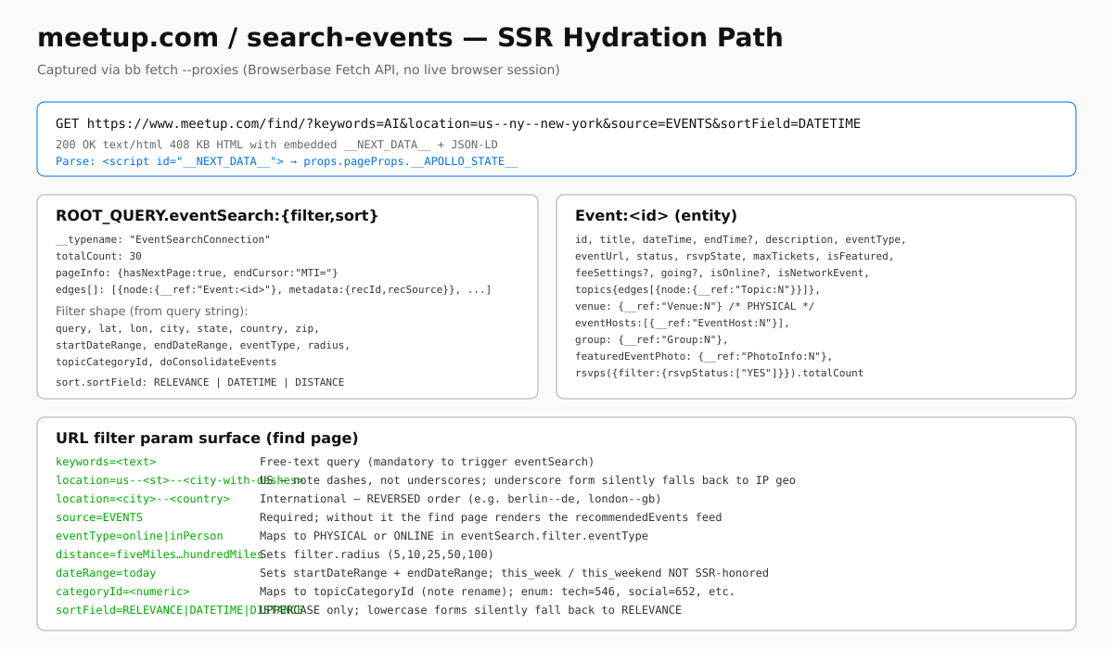Screen dimensions: 1113x649
Task: Select the GET https://www.meetup.com/find/ request line
Action: pyautogui.click(x=458, y=123)
